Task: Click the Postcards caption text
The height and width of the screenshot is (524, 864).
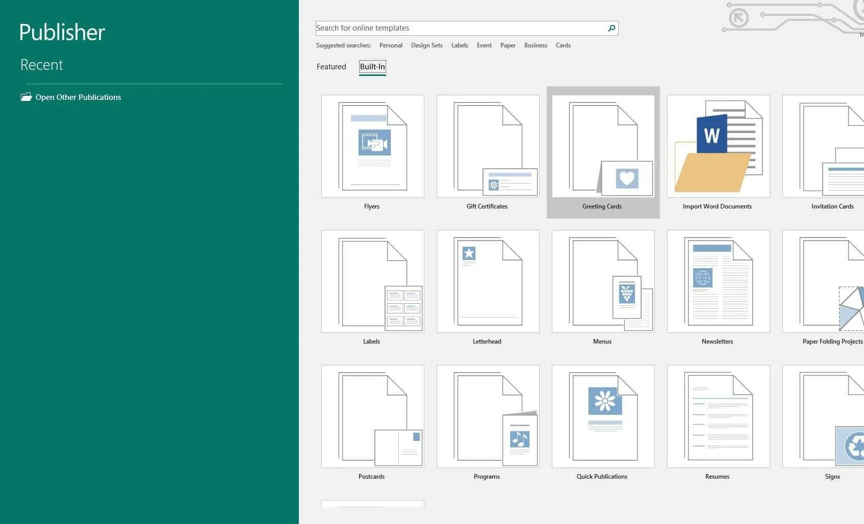Action: coord(371,477)
